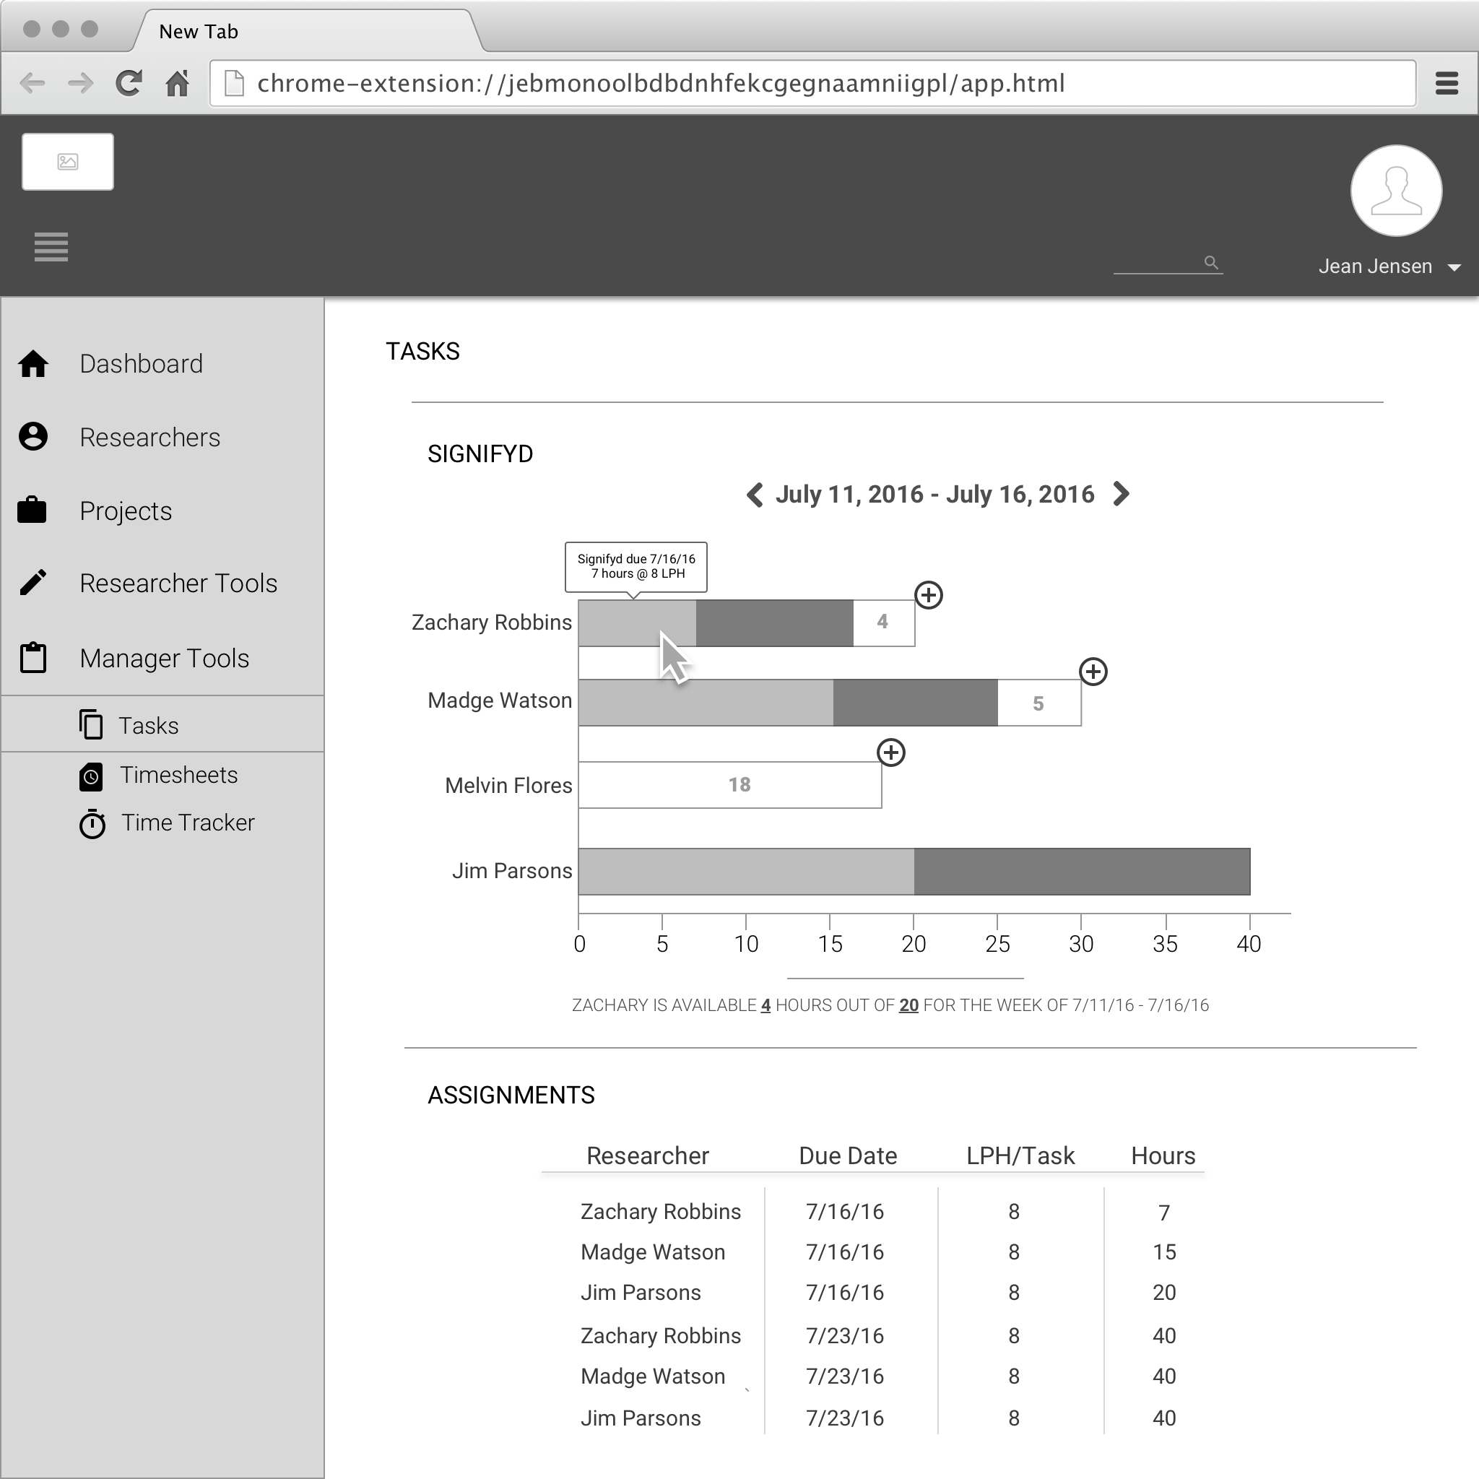The image size is (1479, 1479).
Task: Click plus icon on Madge Watson's bar
Action: [x=1093, y=672]
